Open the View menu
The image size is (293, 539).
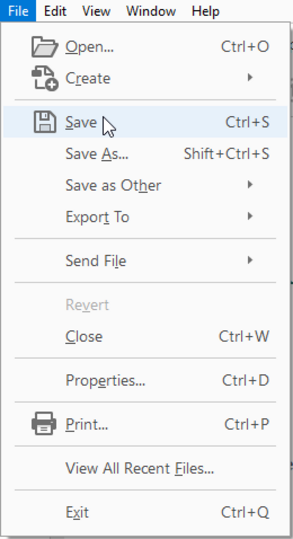click(96, 11)
